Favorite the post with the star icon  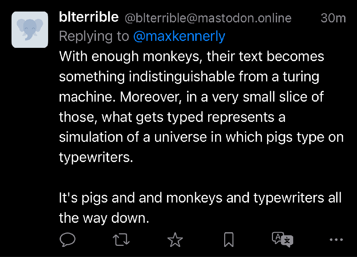[x=175, y=240]
